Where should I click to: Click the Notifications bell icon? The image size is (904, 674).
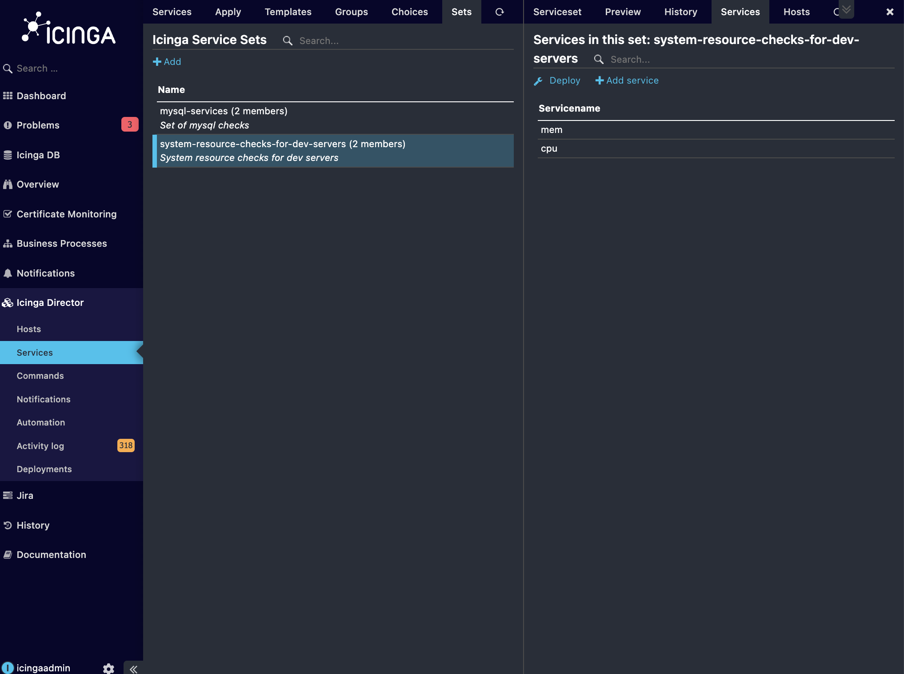coord(8,273)
